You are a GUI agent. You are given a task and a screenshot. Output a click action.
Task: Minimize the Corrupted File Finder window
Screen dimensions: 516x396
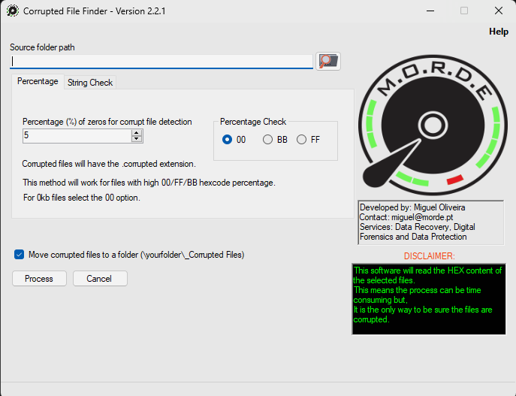point(430,11)
